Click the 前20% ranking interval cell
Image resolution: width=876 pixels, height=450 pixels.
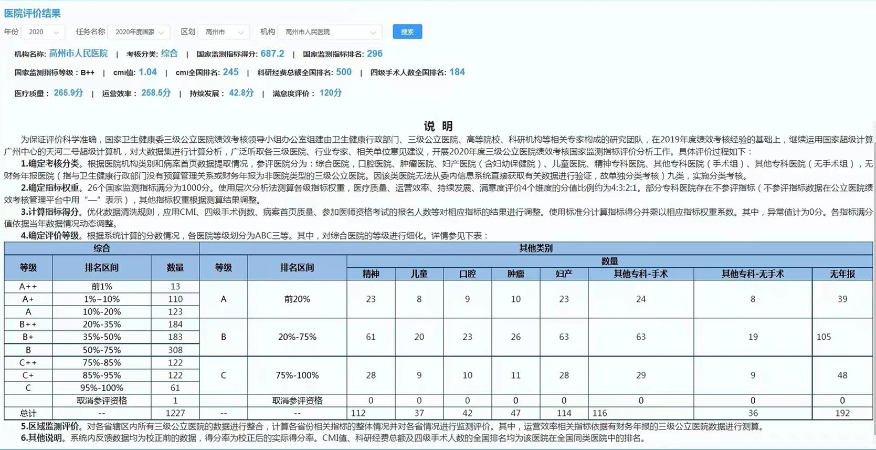pyautogui.click(x=297, y=299)
